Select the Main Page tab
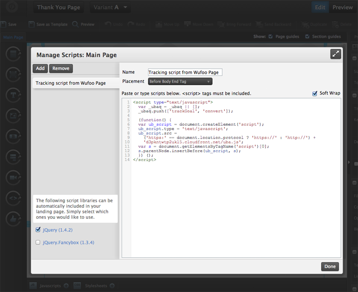Image resolution: width=358 pixels, height=292 pixels. pos(13,37)
